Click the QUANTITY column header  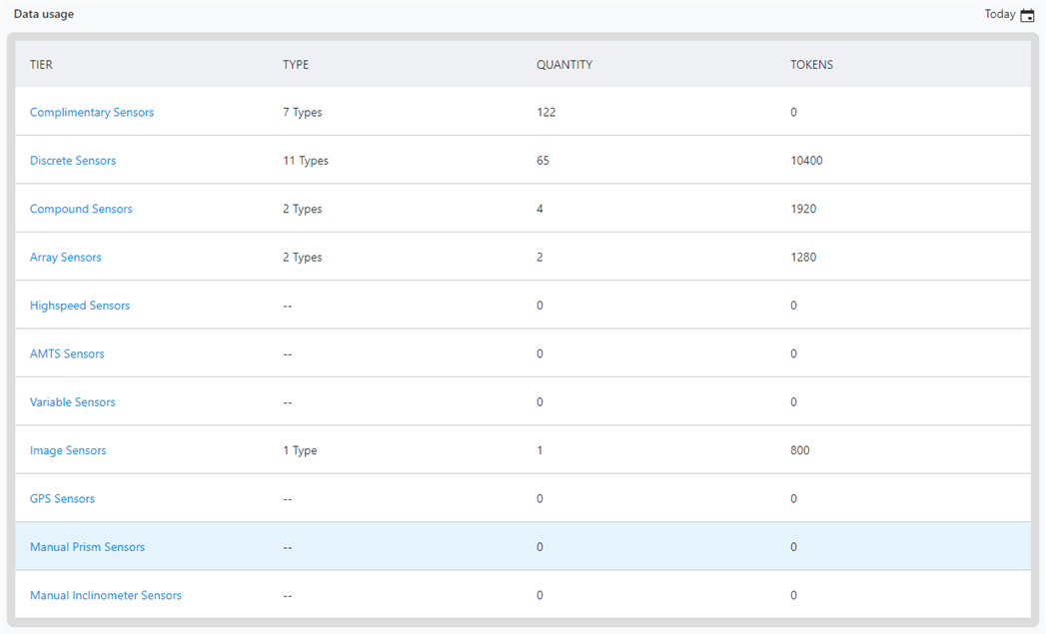564,65
